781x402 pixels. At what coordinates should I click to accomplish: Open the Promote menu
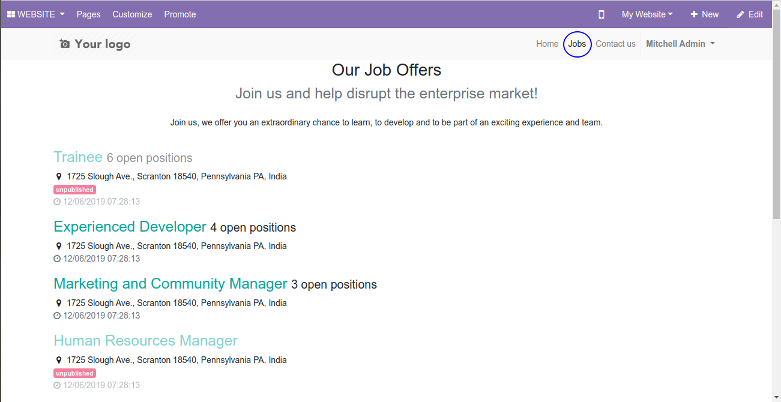(x=180, y=14)
